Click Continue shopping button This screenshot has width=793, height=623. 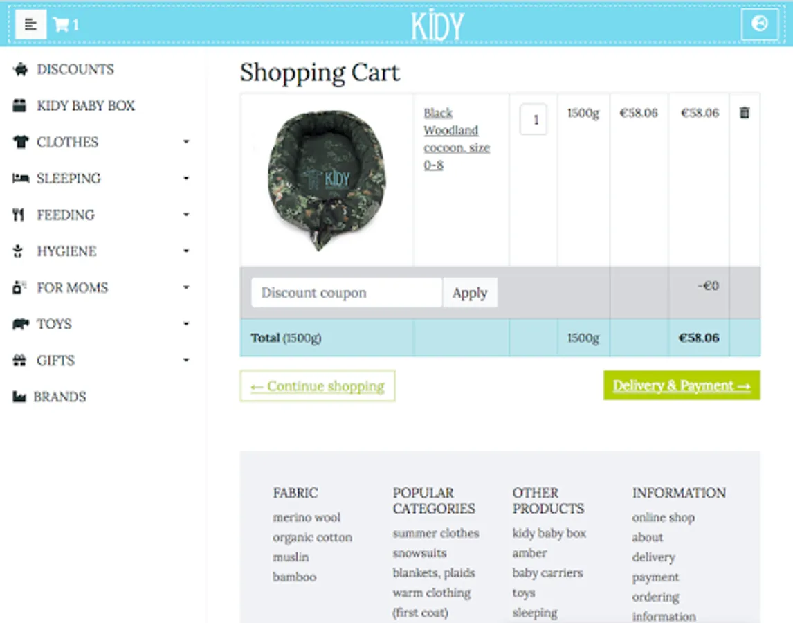pos(318,386)
